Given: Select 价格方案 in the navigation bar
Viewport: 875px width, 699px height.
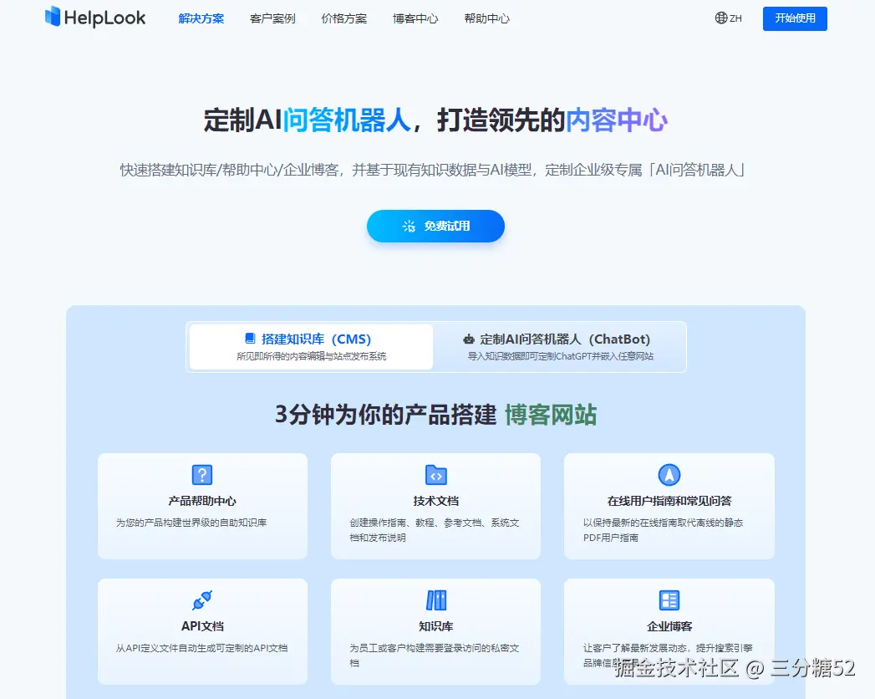Looking at the screenshot, I should click(343, 18).
